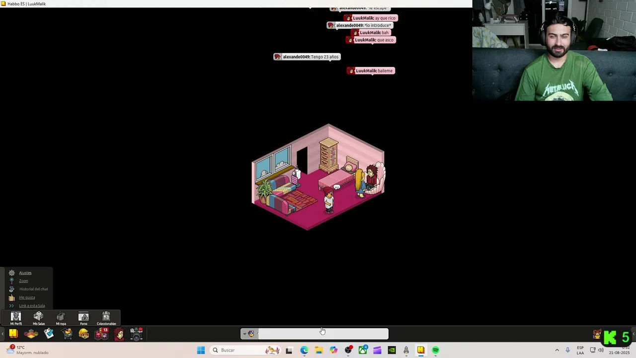Image resolution: width=636 pixels, height=358 pixels.
Task: Open Historial del chat
Action: [34, 289]
